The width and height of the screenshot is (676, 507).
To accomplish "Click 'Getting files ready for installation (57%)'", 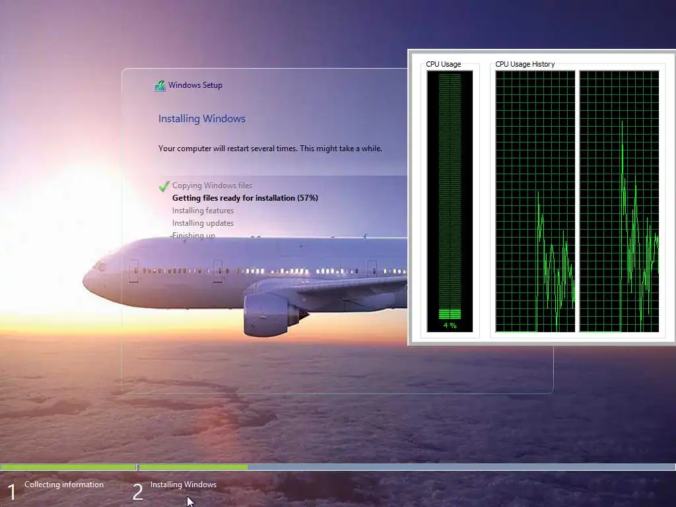I will click(x=245, y=198).
